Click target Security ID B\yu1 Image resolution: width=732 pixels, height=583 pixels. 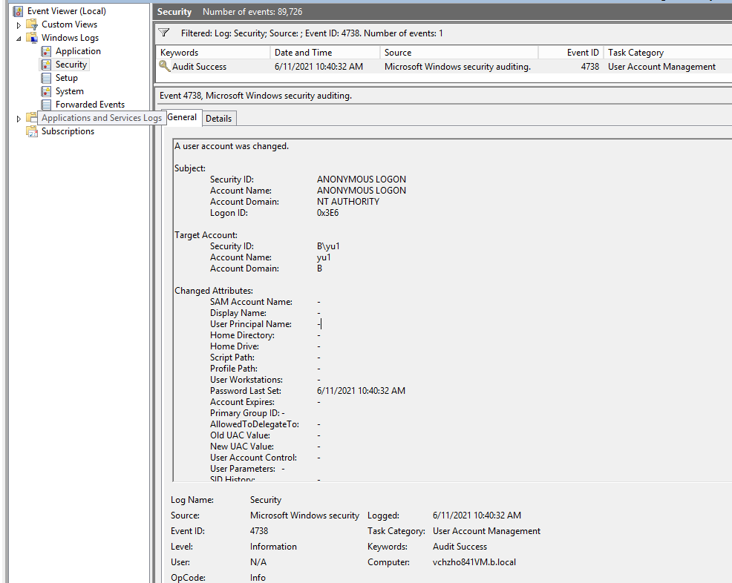pos(328,246)
